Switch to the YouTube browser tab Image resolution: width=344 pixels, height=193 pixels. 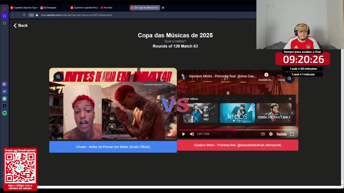pos(106,8)
